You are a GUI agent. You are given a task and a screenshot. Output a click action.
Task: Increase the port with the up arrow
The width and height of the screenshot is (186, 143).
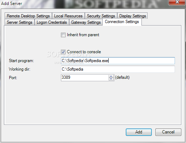[111, 76]
